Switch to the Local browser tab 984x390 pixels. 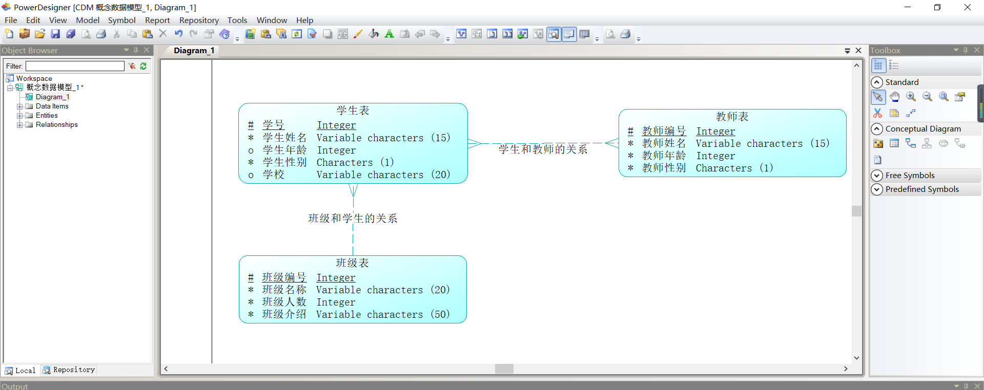pyautogui.click(x=20, y=371)
